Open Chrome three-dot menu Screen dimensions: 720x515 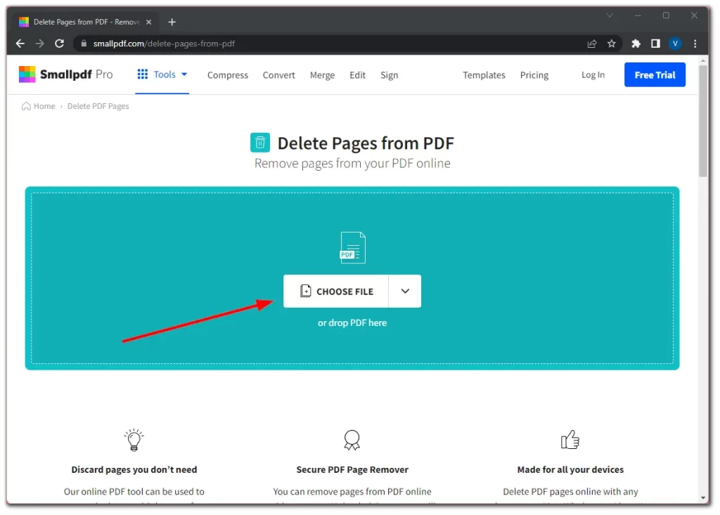click(695, 44)
